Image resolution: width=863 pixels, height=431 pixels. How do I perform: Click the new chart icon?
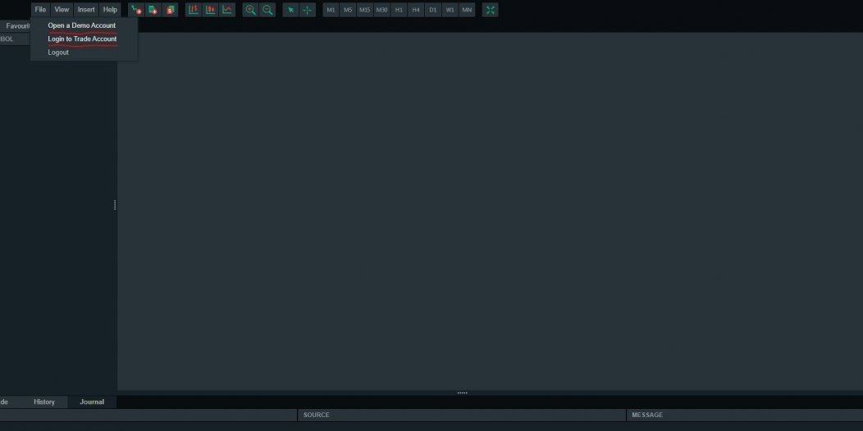tap(136, 10)
